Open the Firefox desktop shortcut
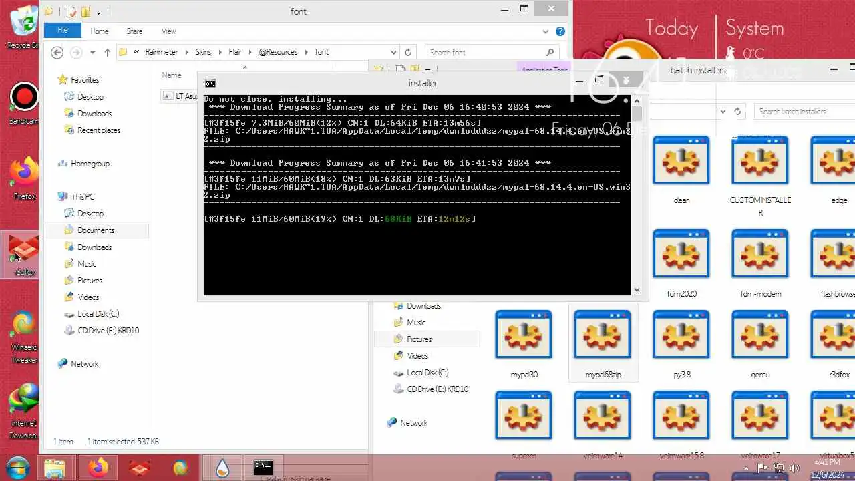 (24, 178)
